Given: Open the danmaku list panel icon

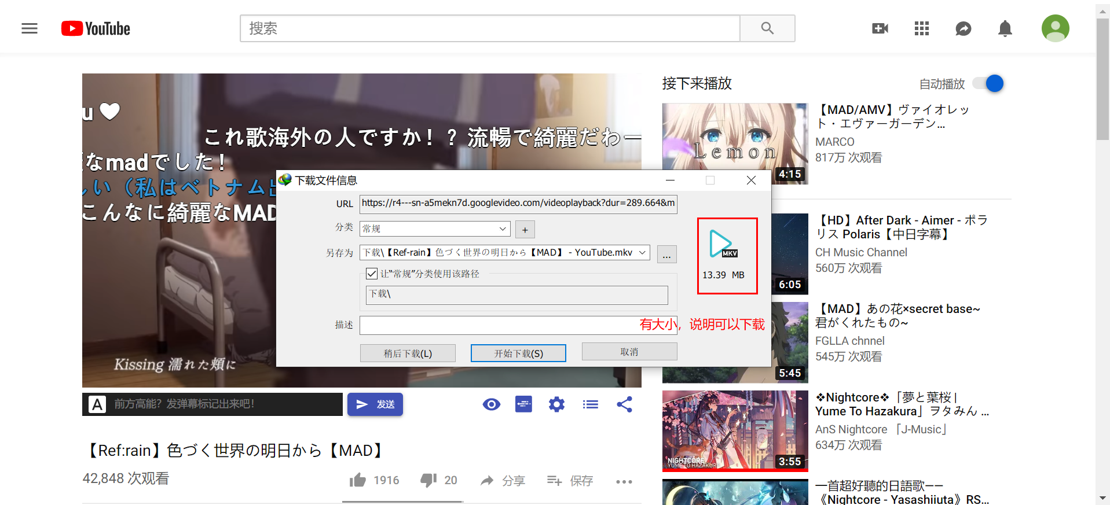Looking at the screenshot, I should pos(523,404).
